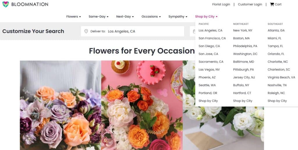
Task: Choose Portland, OR from the city list
Action: pos(208,93)
